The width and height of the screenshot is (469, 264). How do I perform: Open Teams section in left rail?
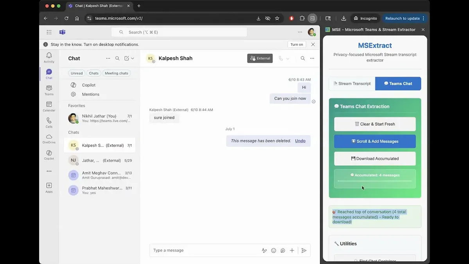(49, 90)
